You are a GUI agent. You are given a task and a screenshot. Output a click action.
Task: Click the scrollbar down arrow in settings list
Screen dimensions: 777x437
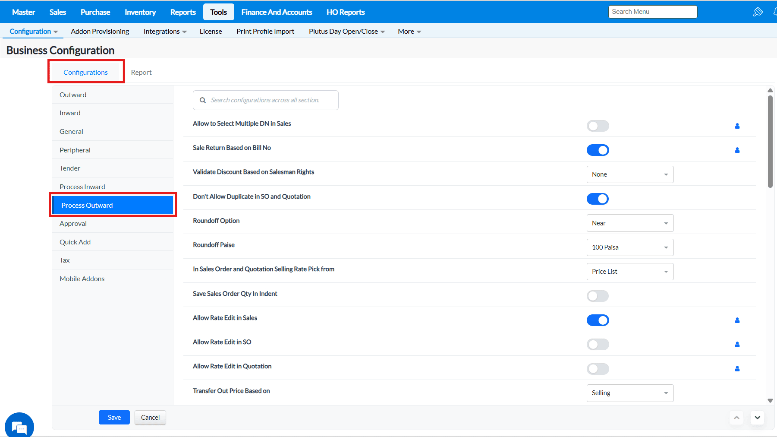click(x=770, y=401)
